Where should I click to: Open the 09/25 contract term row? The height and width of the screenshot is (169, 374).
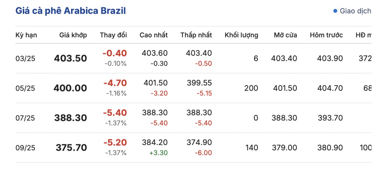(x=25, y=148)
